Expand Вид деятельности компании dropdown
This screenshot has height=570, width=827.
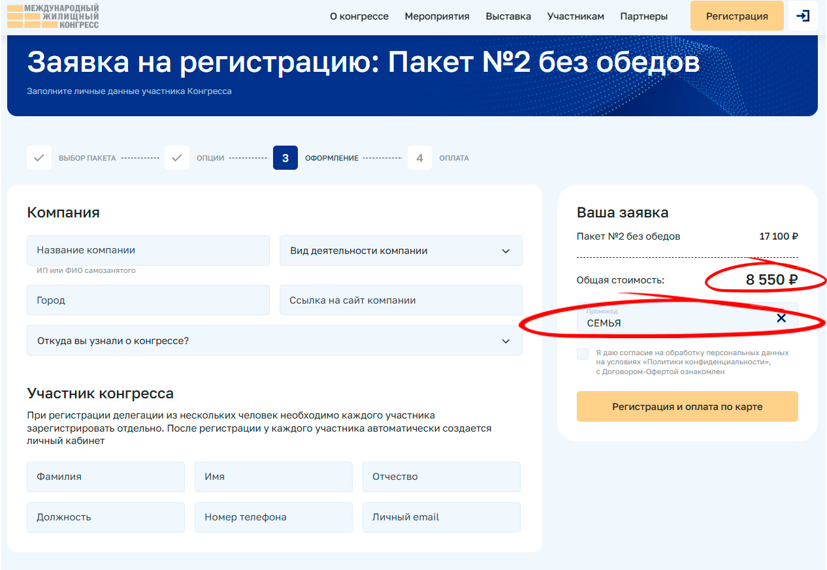coord(400,251)
